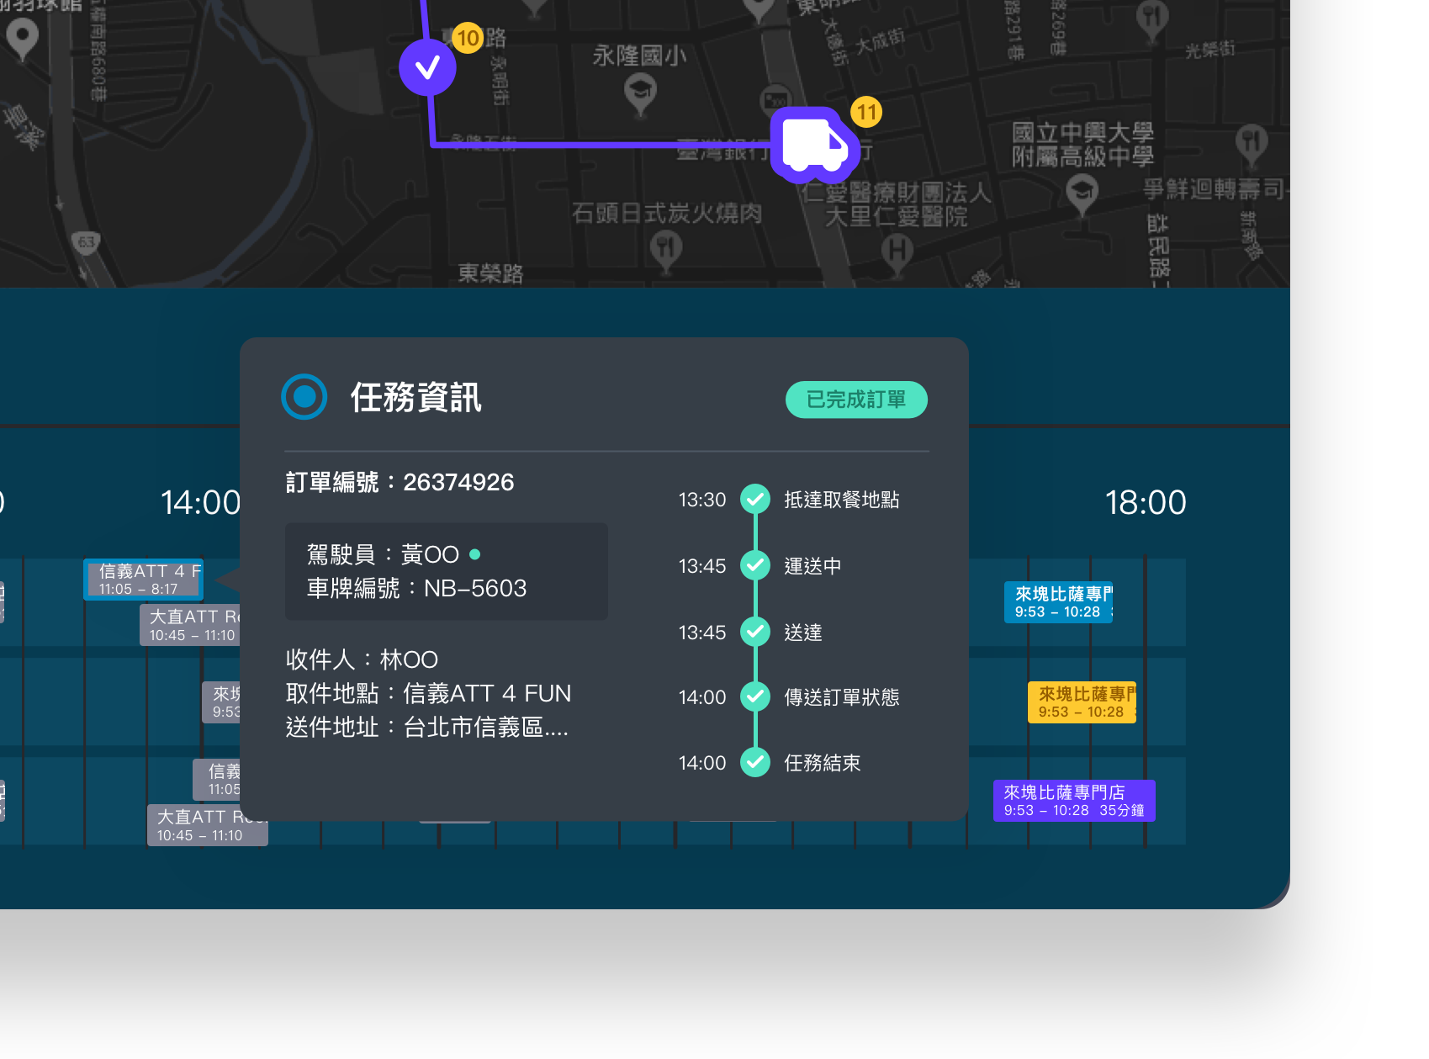
Task: Click the 抵達取餐地點 step label
Action: 841,500
